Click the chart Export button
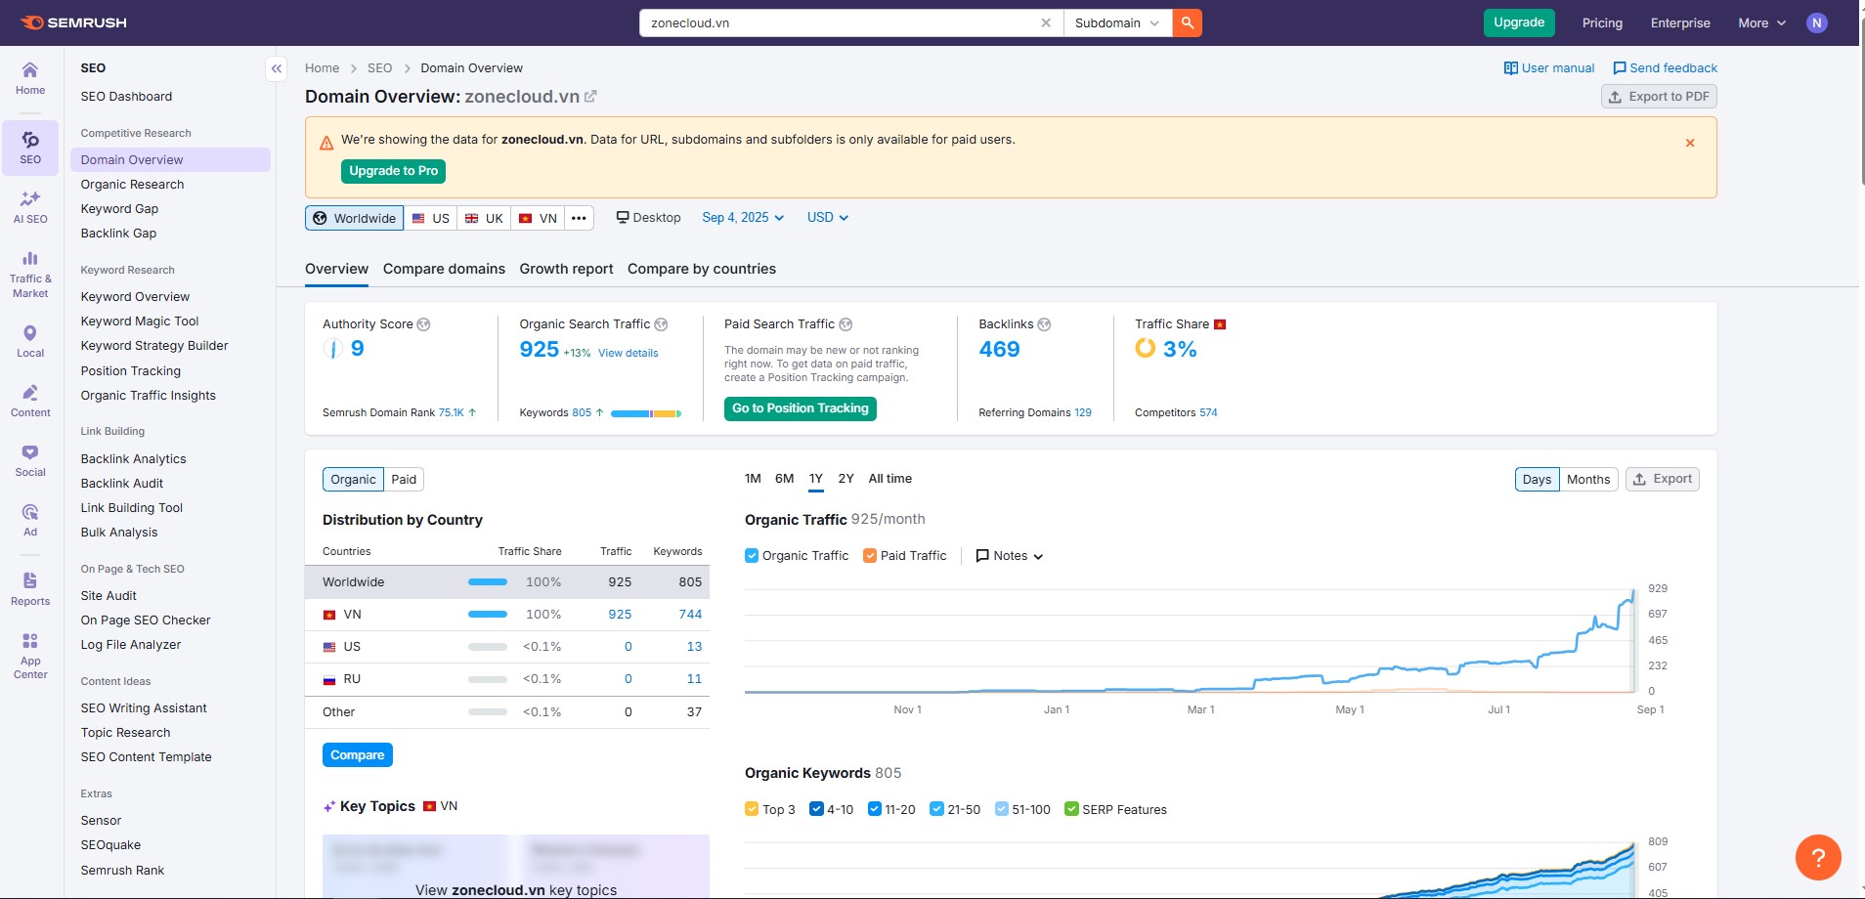 pyautogui.click(x=1662, y=479)
